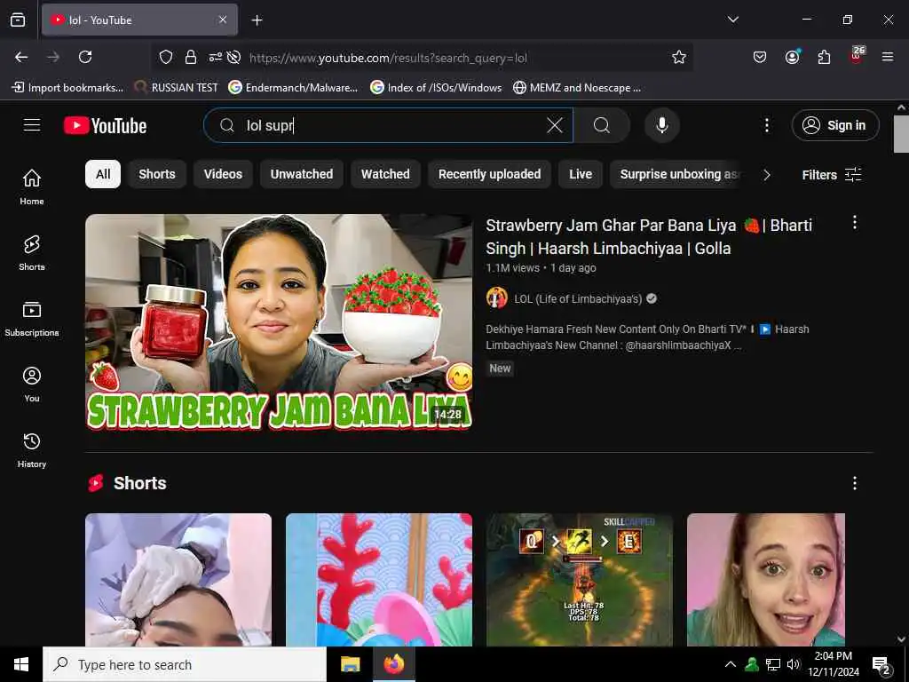Viewport: 909px width, 682px height.
Task: Open RUSSIAN TEST bookmark
Action: point(177,88)
